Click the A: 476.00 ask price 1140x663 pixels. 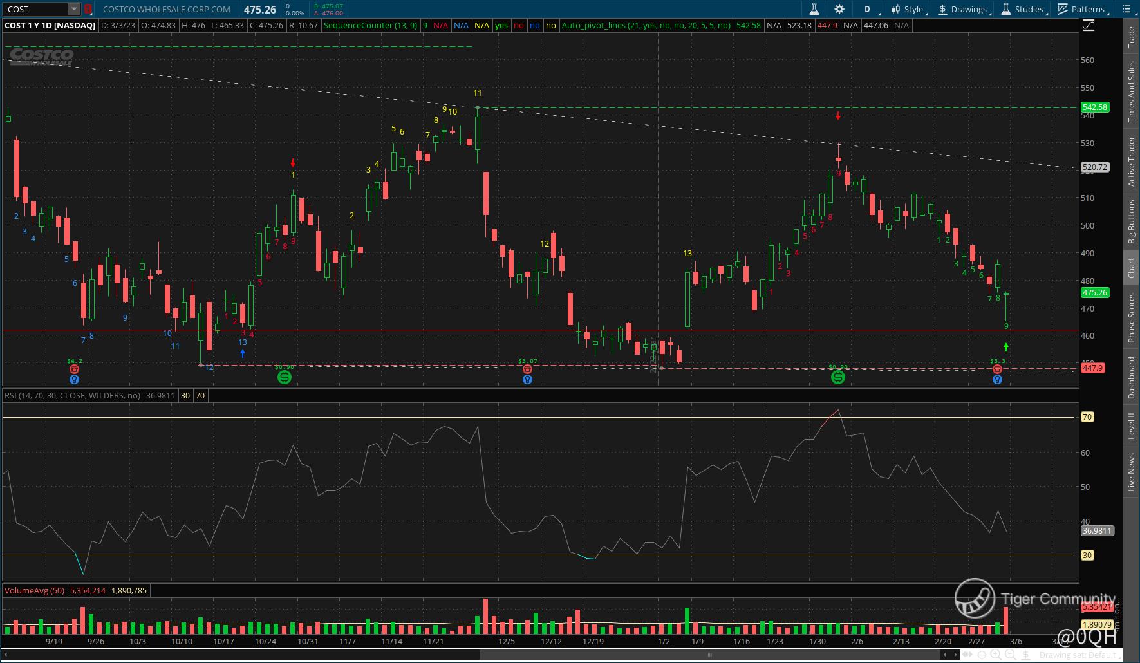(x=328, y=13)
